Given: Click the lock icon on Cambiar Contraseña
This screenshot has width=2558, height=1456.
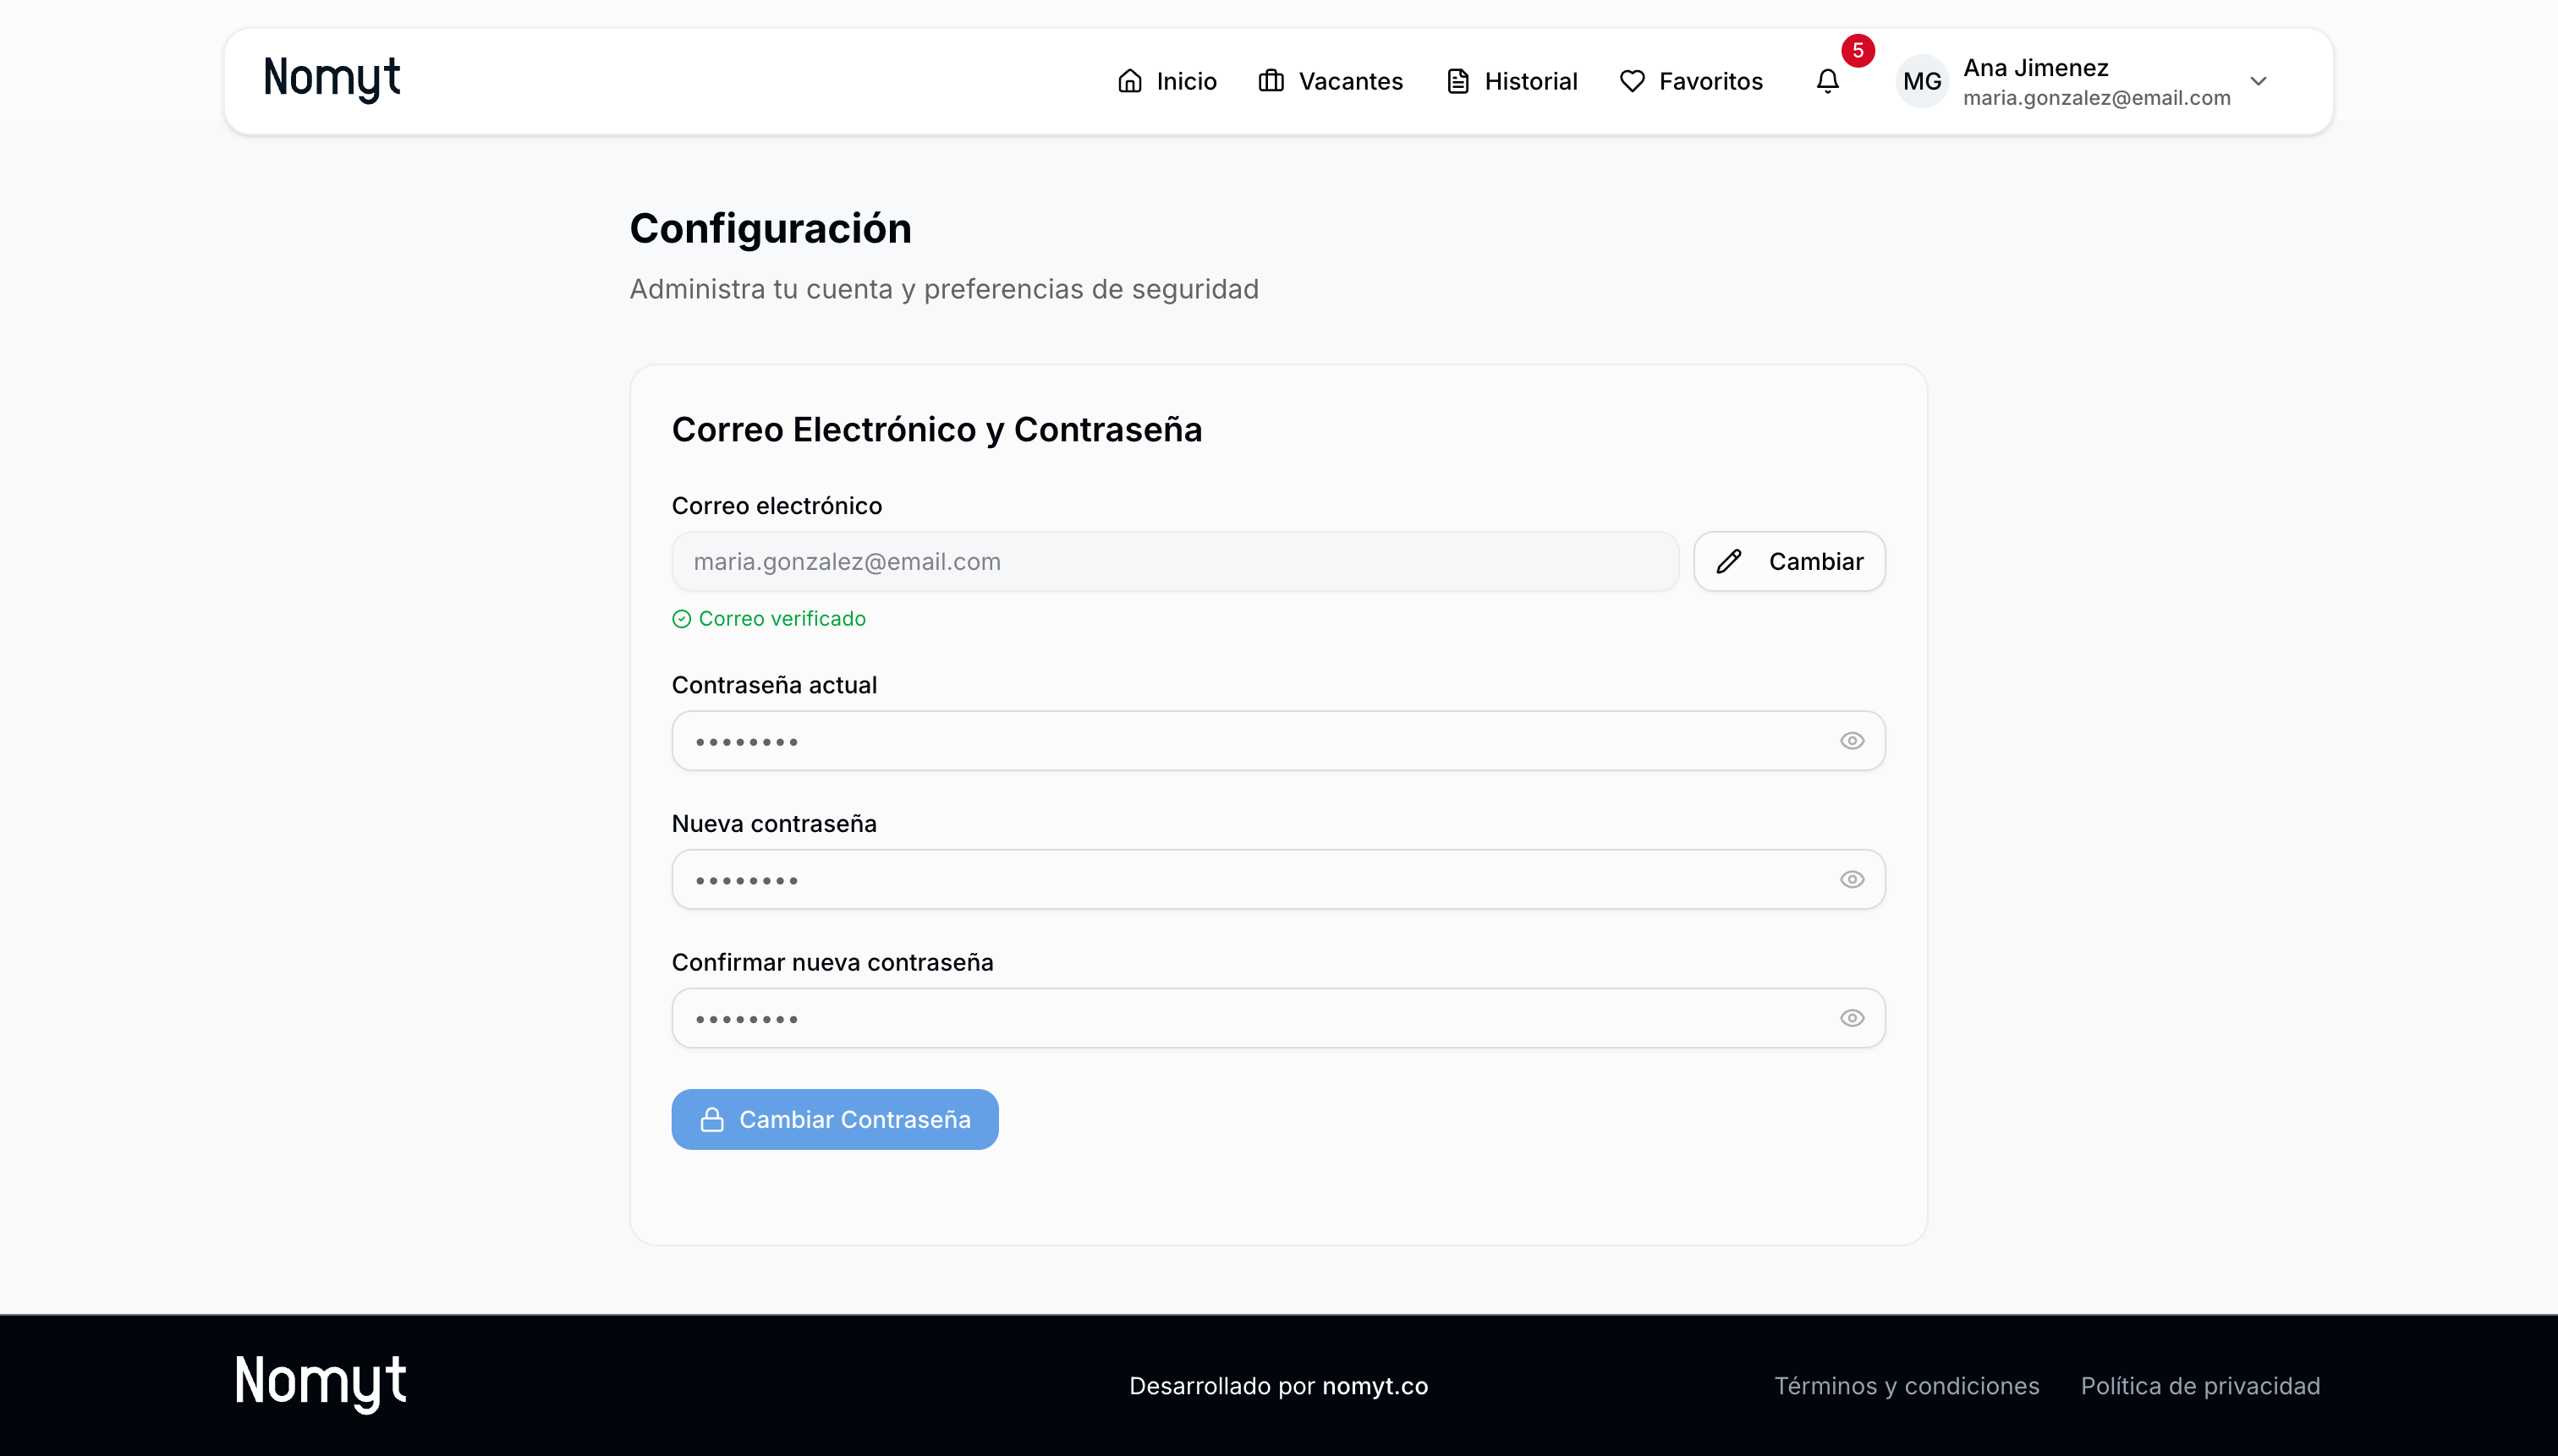Looking at the screenshot, I should [711, 1120].
